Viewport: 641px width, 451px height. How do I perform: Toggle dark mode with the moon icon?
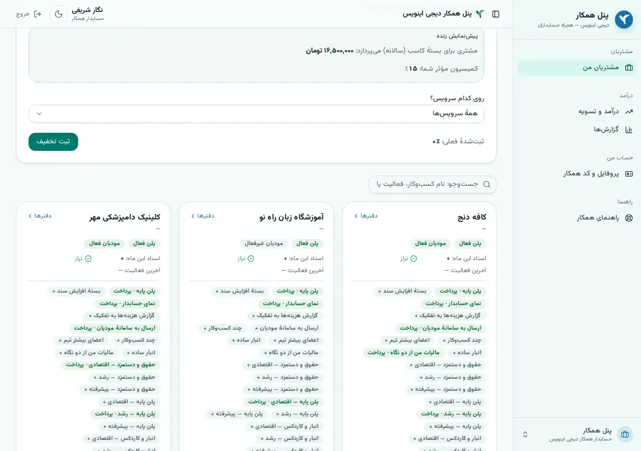tap(58, 14)
